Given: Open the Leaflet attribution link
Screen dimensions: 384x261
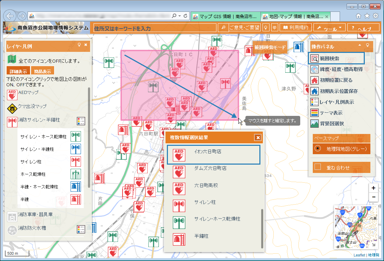Looking at the screenshot, I should 359,255.
